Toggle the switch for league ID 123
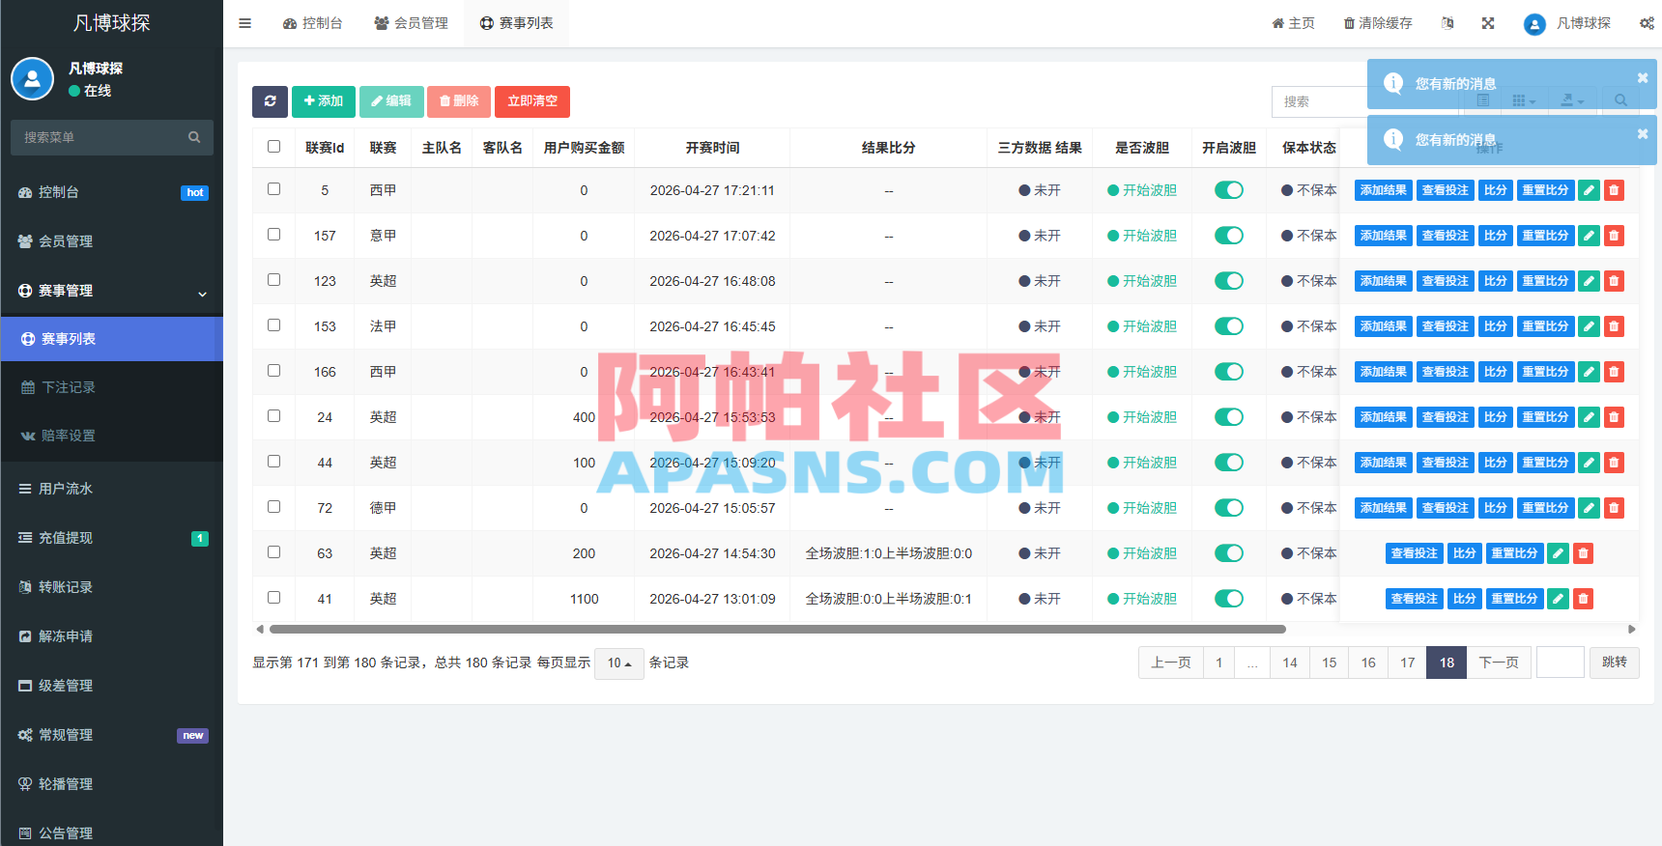1662x846 pixels. (x=1229, y=281)
